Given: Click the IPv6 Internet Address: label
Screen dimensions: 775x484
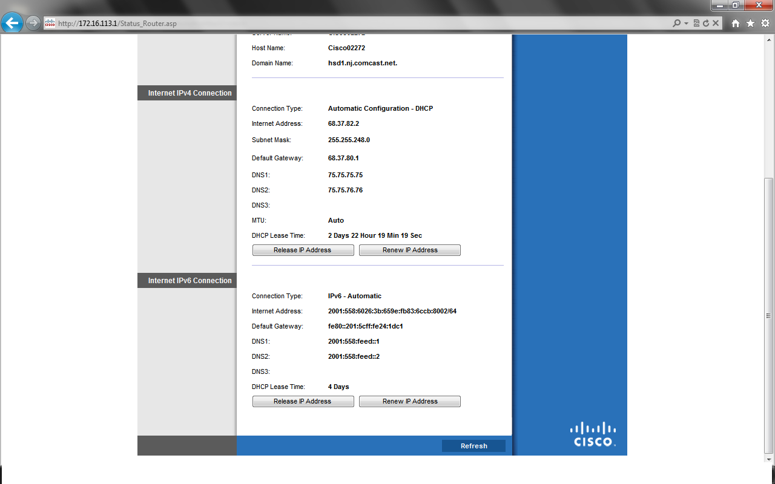Looking at the screenshot, I should click(277, 311).
